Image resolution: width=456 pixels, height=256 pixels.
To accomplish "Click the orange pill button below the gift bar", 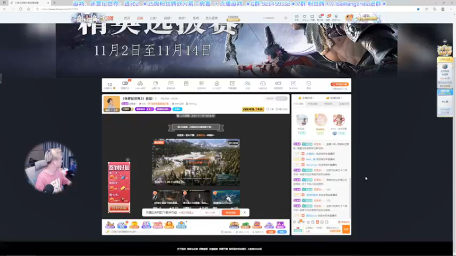I will click(271, 232).
